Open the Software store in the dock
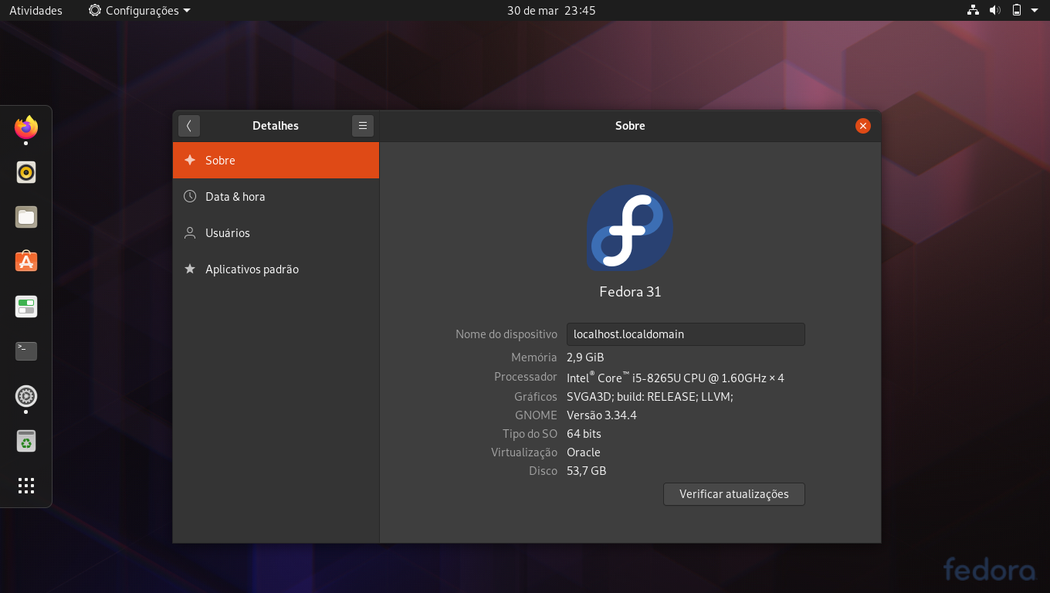The width and height of the screenshot is (1050, 593). 26,262
